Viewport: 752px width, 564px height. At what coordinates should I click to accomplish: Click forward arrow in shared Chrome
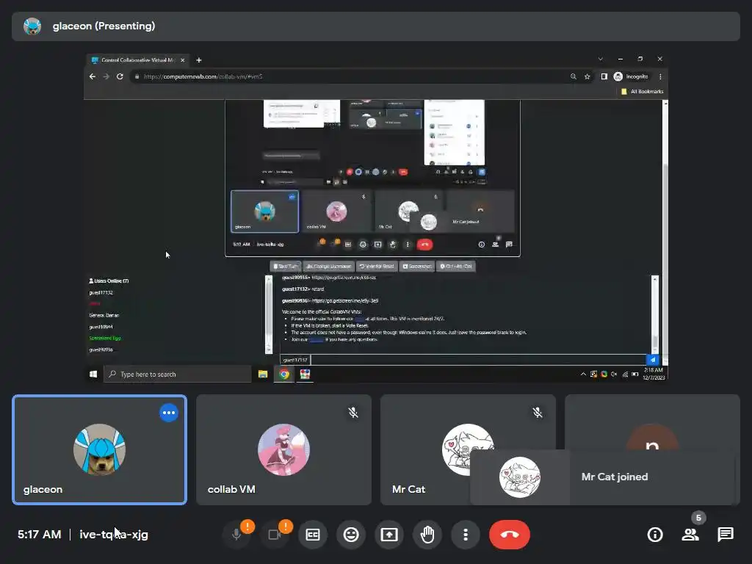(x=106, y=76)
